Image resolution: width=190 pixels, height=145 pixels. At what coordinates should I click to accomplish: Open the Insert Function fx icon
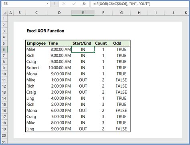coord(84,4)
